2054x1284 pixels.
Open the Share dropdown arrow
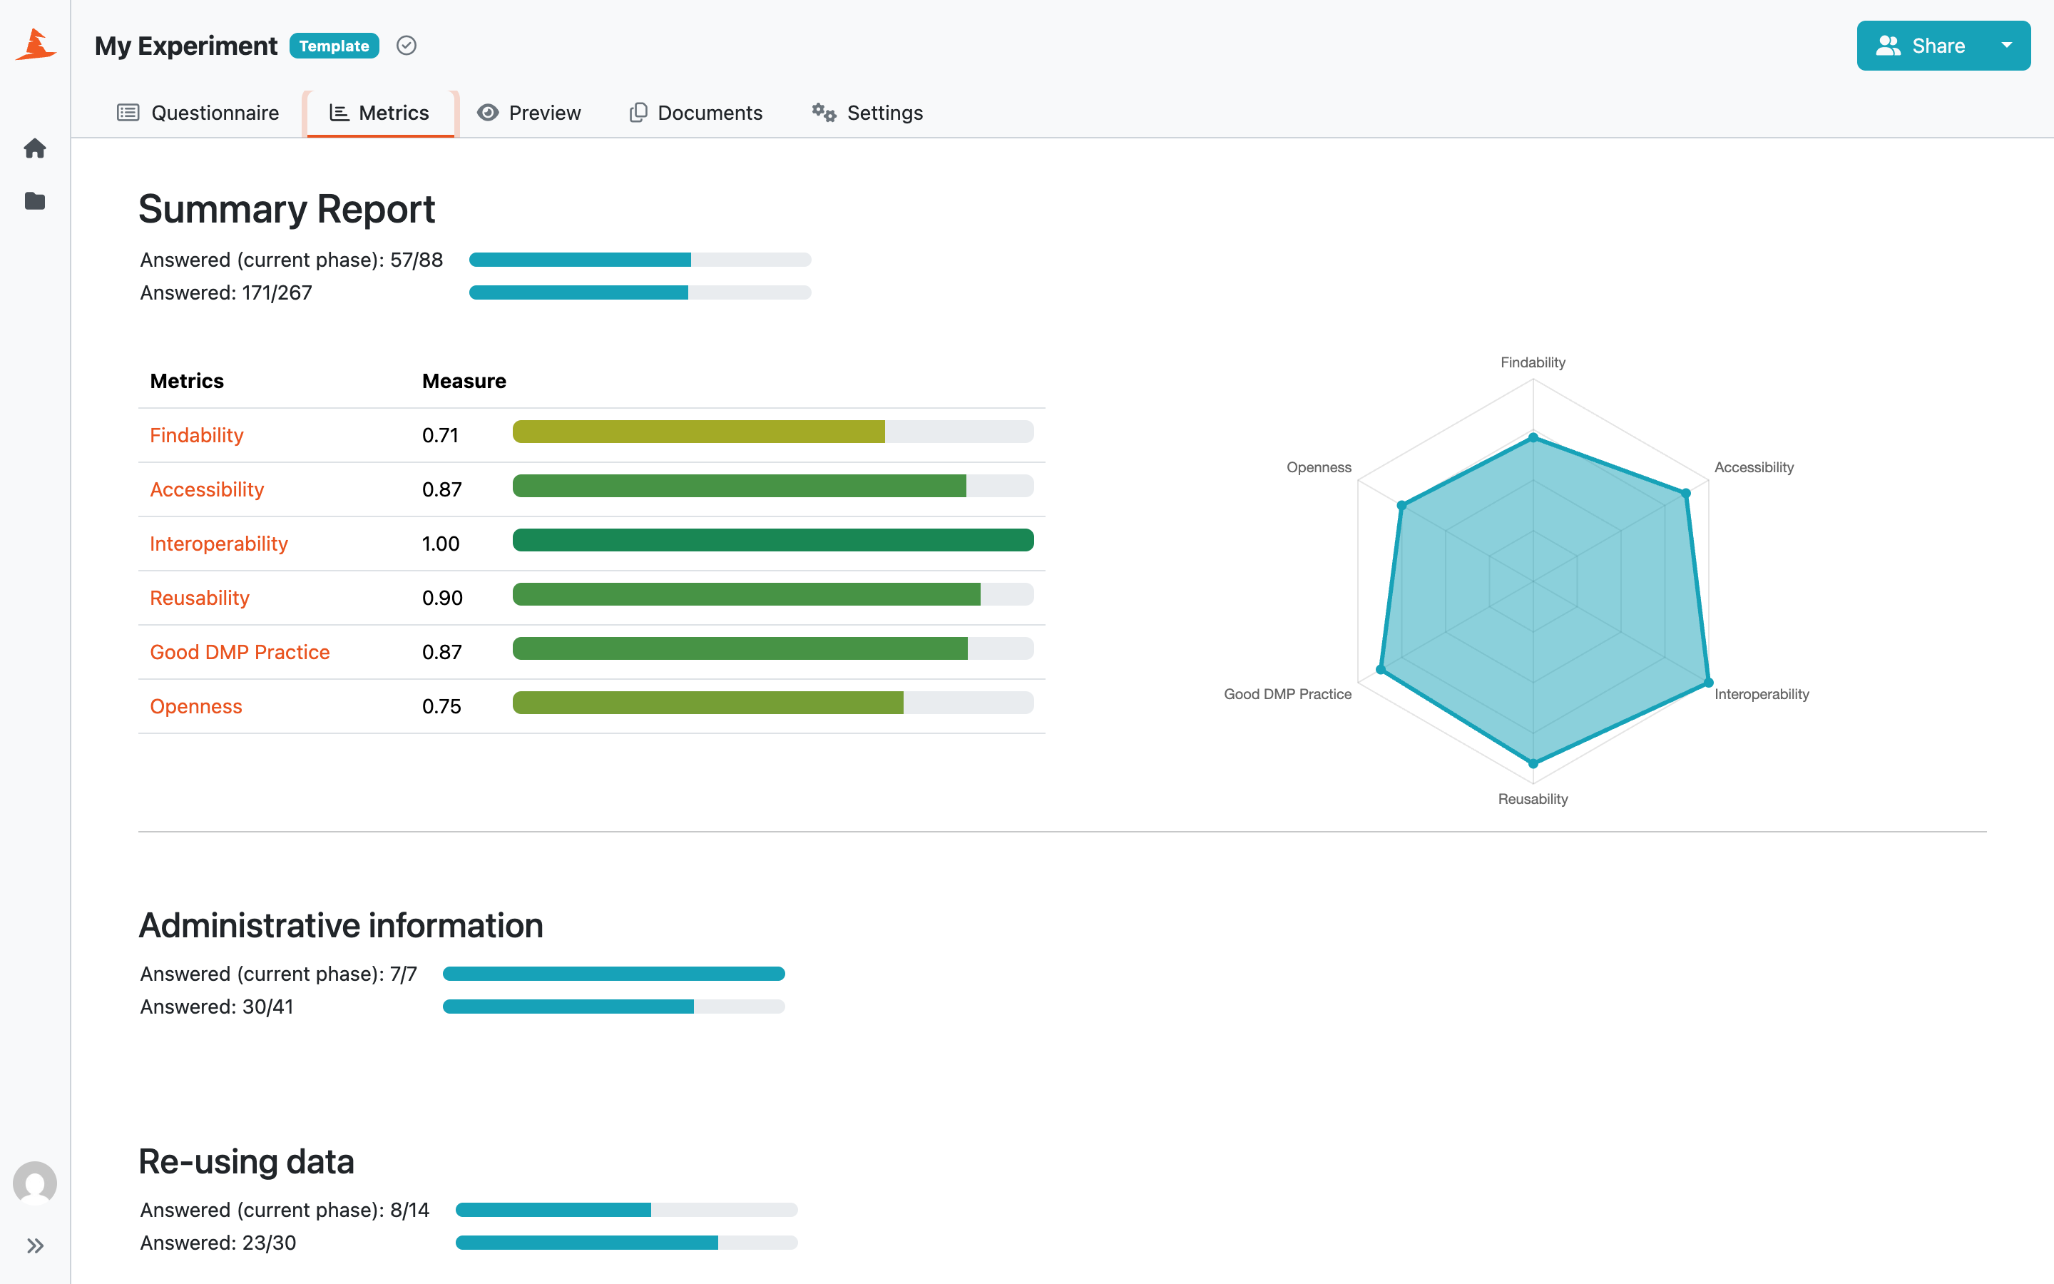click(x=2006, y=45)
